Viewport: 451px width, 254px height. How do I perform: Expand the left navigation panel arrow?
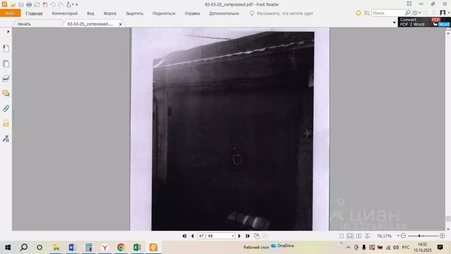[x=8, y=32]
